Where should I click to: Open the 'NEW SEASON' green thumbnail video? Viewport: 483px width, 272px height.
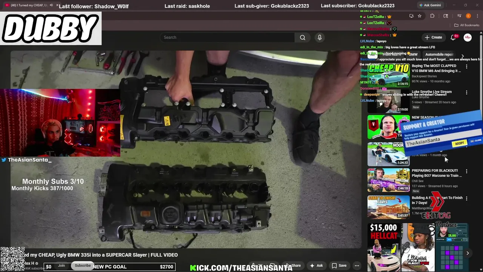click(389, 127)
